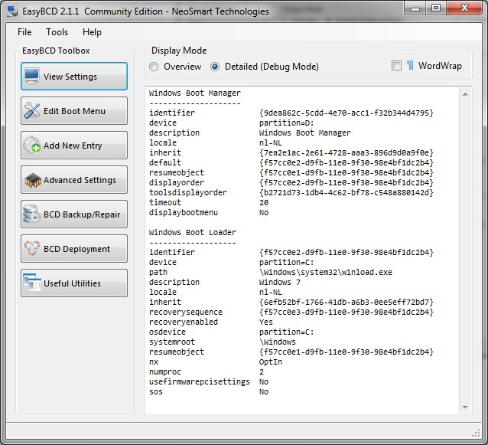Image resolution: width=488 pixels, height=445 pixels.
Task: Open BCD Deployment
Action: (74, 249)
